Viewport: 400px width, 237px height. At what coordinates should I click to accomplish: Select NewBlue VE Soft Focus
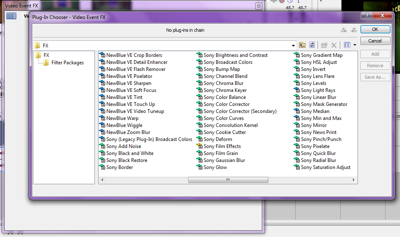pyautogui.click(x=128, y=90)
